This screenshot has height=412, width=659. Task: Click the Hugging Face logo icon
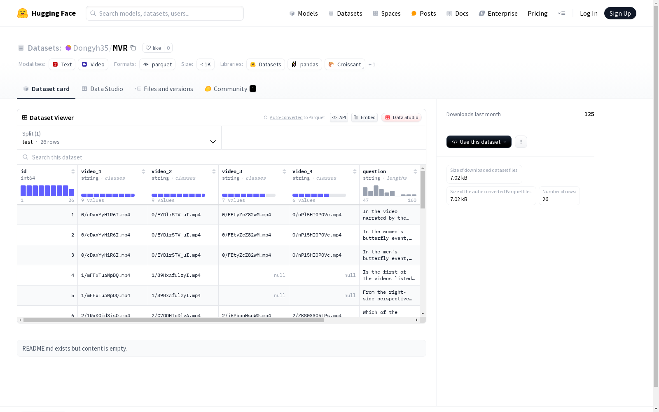[23, 13]
